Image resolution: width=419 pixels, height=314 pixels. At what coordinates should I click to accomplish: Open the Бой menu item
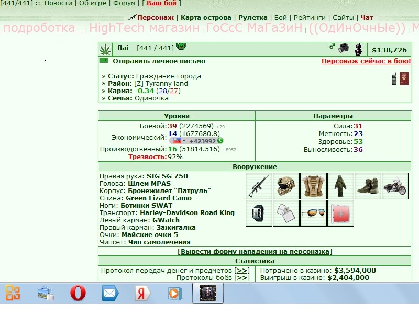click(x=280, y=18)
